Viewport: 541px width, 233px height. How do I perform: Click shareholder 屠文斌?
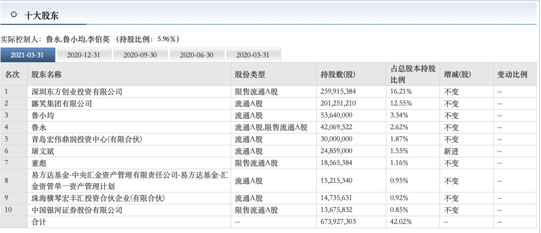tap(42, 151)
